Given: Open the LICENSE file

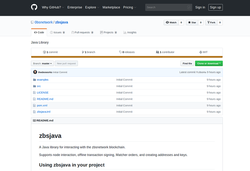Looking at the screenshot, I should click(42, 92).
